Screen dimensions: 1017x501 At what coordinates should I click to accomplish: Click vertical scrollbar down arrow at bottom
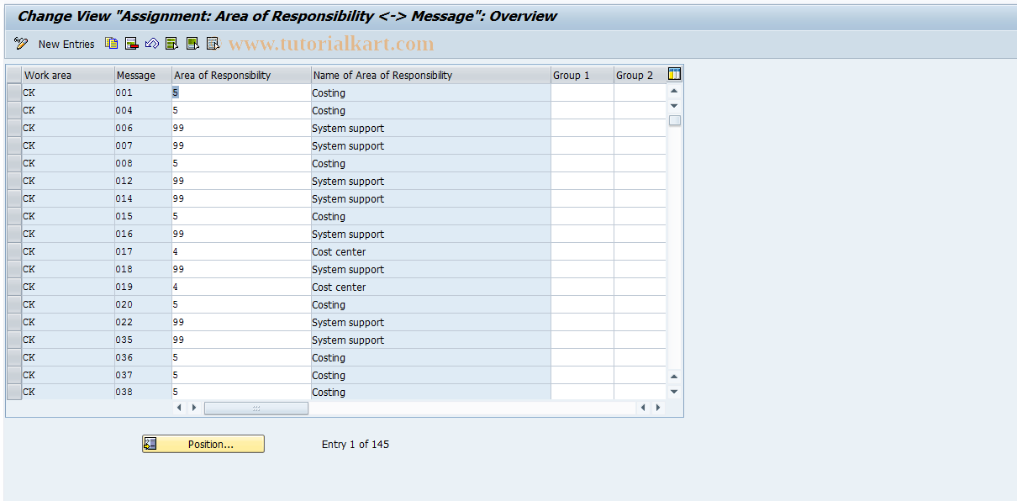tap(674, 392)
